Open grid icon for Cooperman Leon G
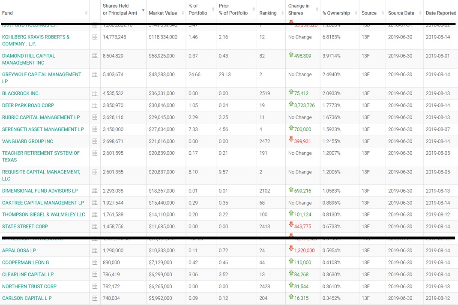 pyautogui.click(x=95, y=263)
